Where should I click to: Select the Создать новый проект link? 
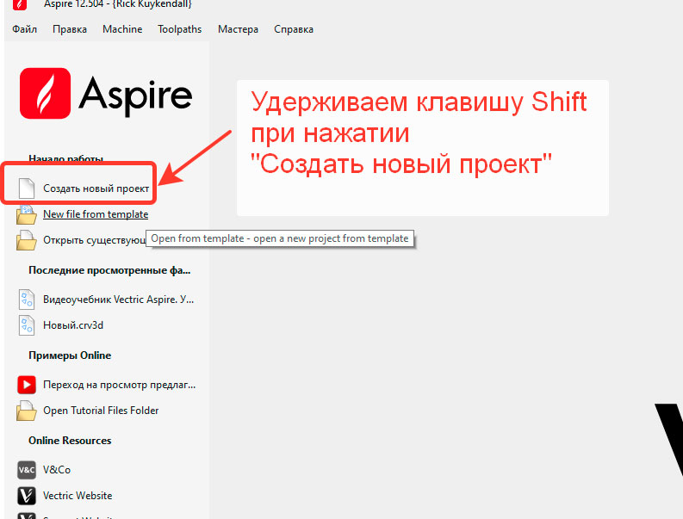96,188
